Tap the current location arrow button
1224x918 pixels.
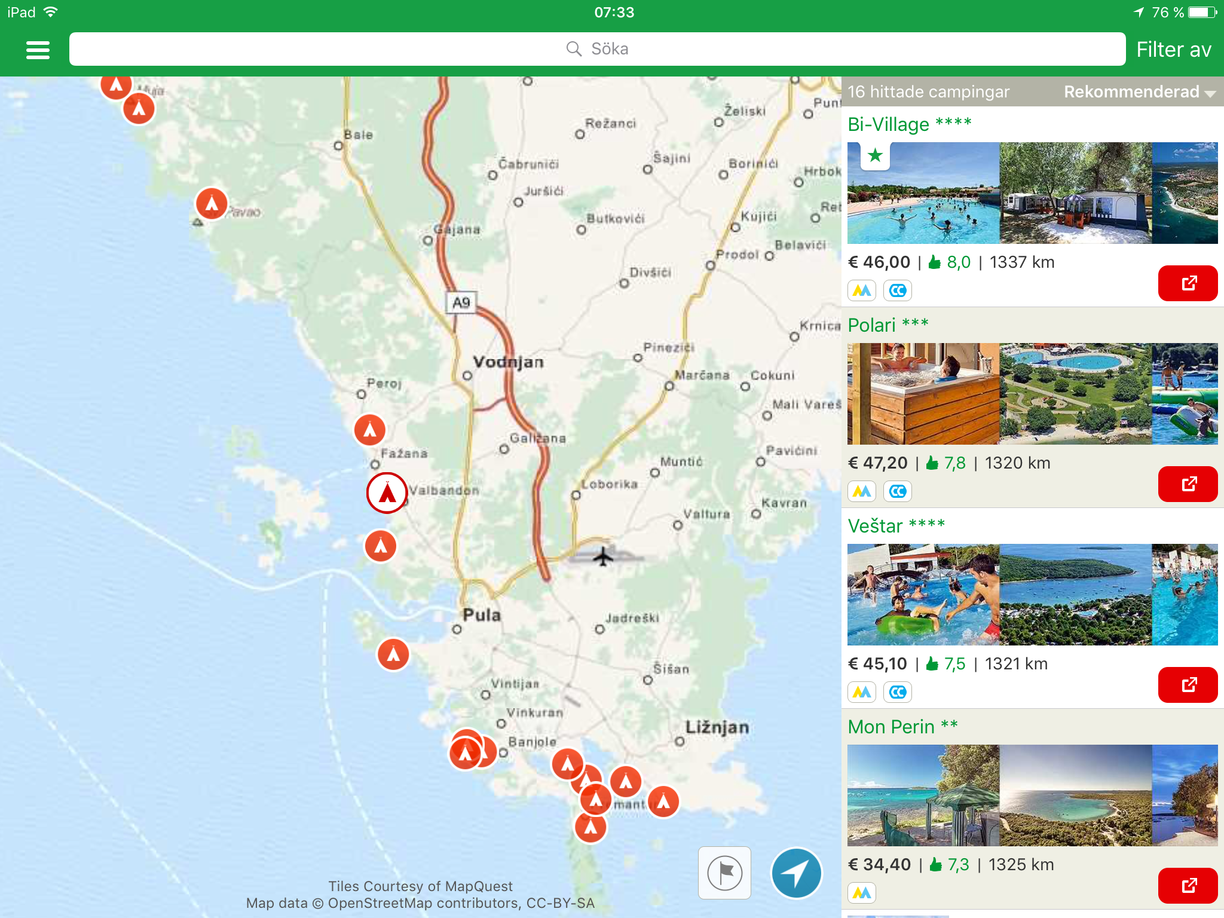[796, 873]
